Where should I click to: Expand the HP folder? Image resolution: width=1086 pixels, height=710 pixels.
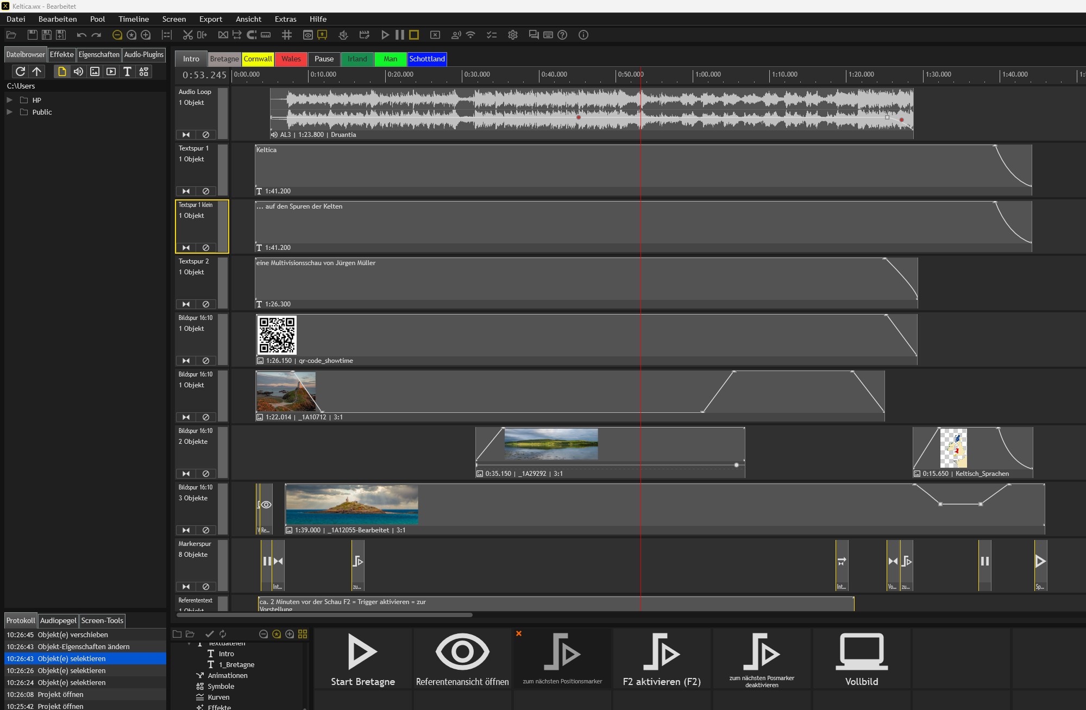(x=9, y=100)
